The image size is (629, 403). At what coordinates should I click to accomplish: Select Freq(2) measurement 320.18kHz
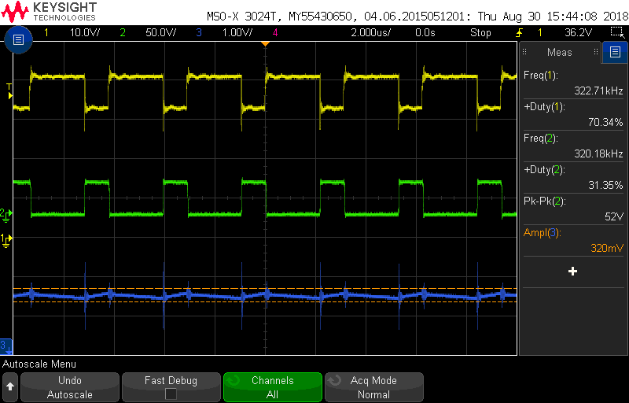click(573, 146)
